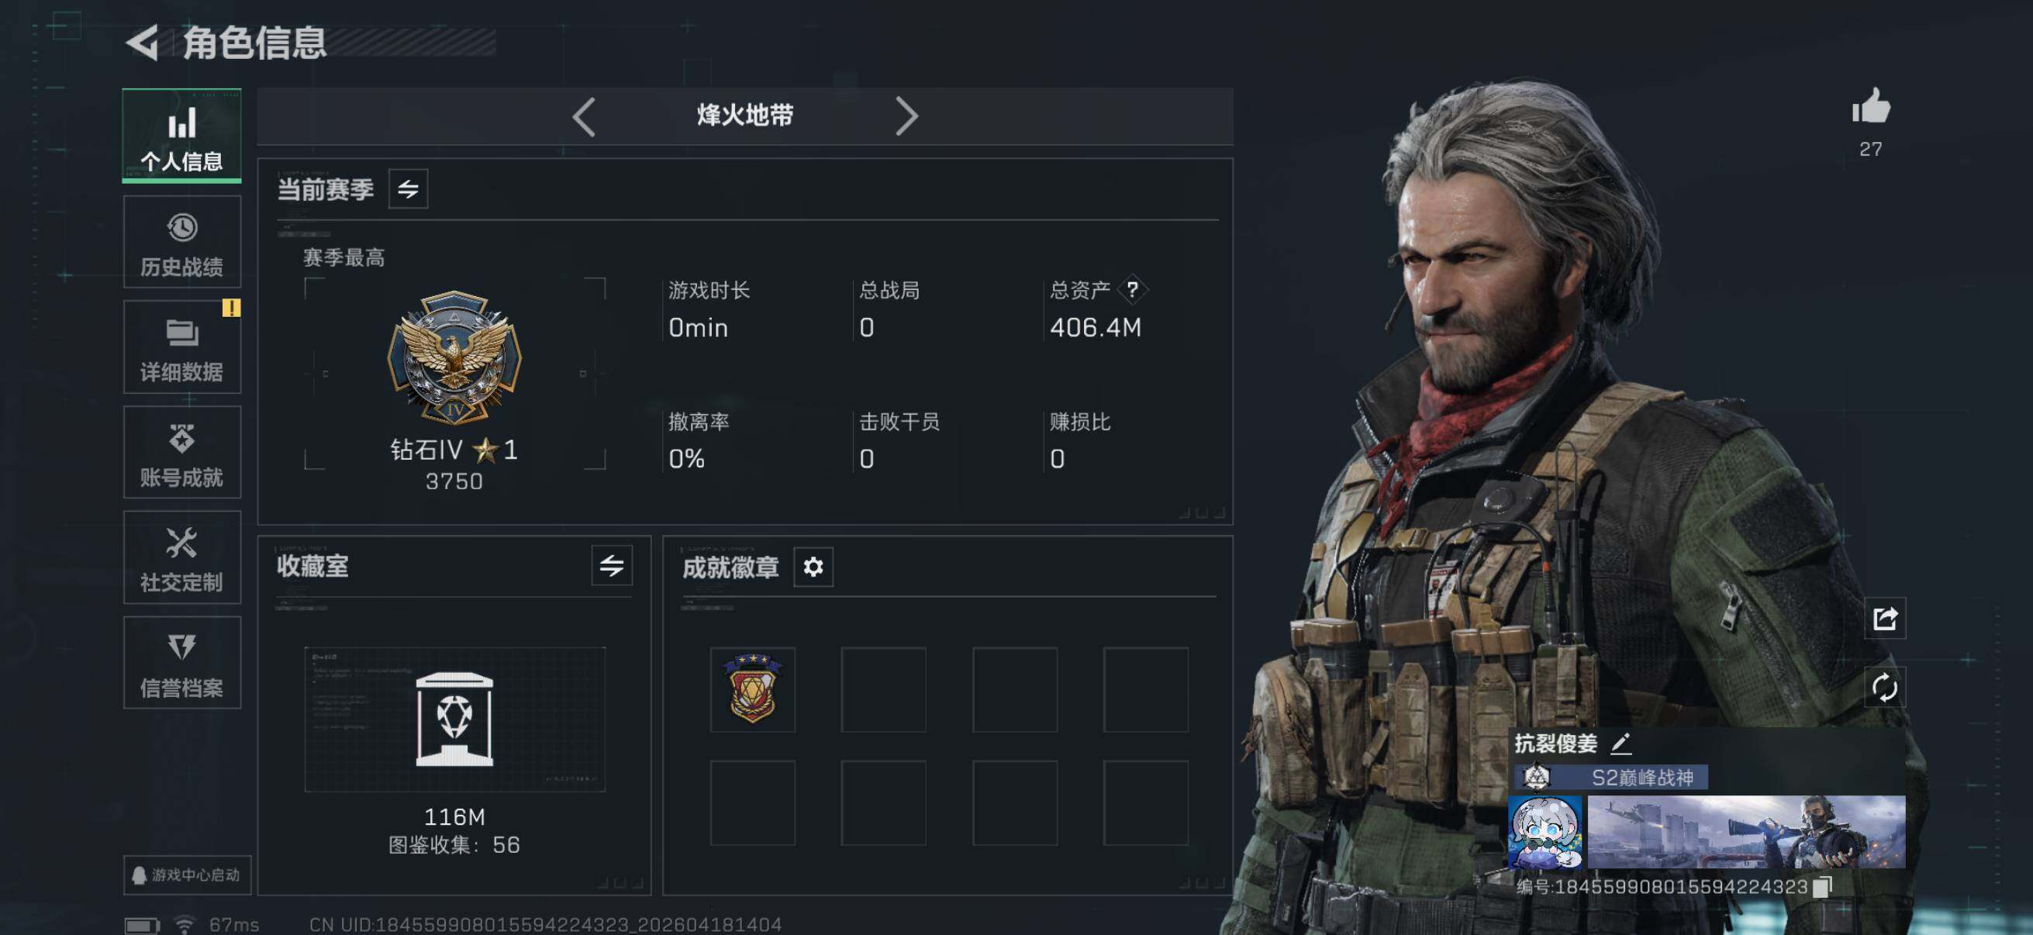Open the 成就徽章 gear settings

point(813,567)
